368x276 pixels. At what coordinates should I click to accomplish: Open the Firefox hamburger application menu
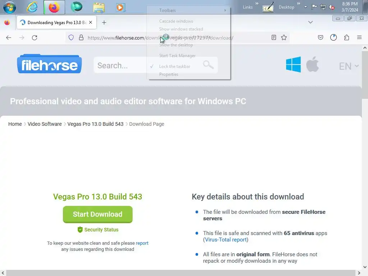point(359,37)
